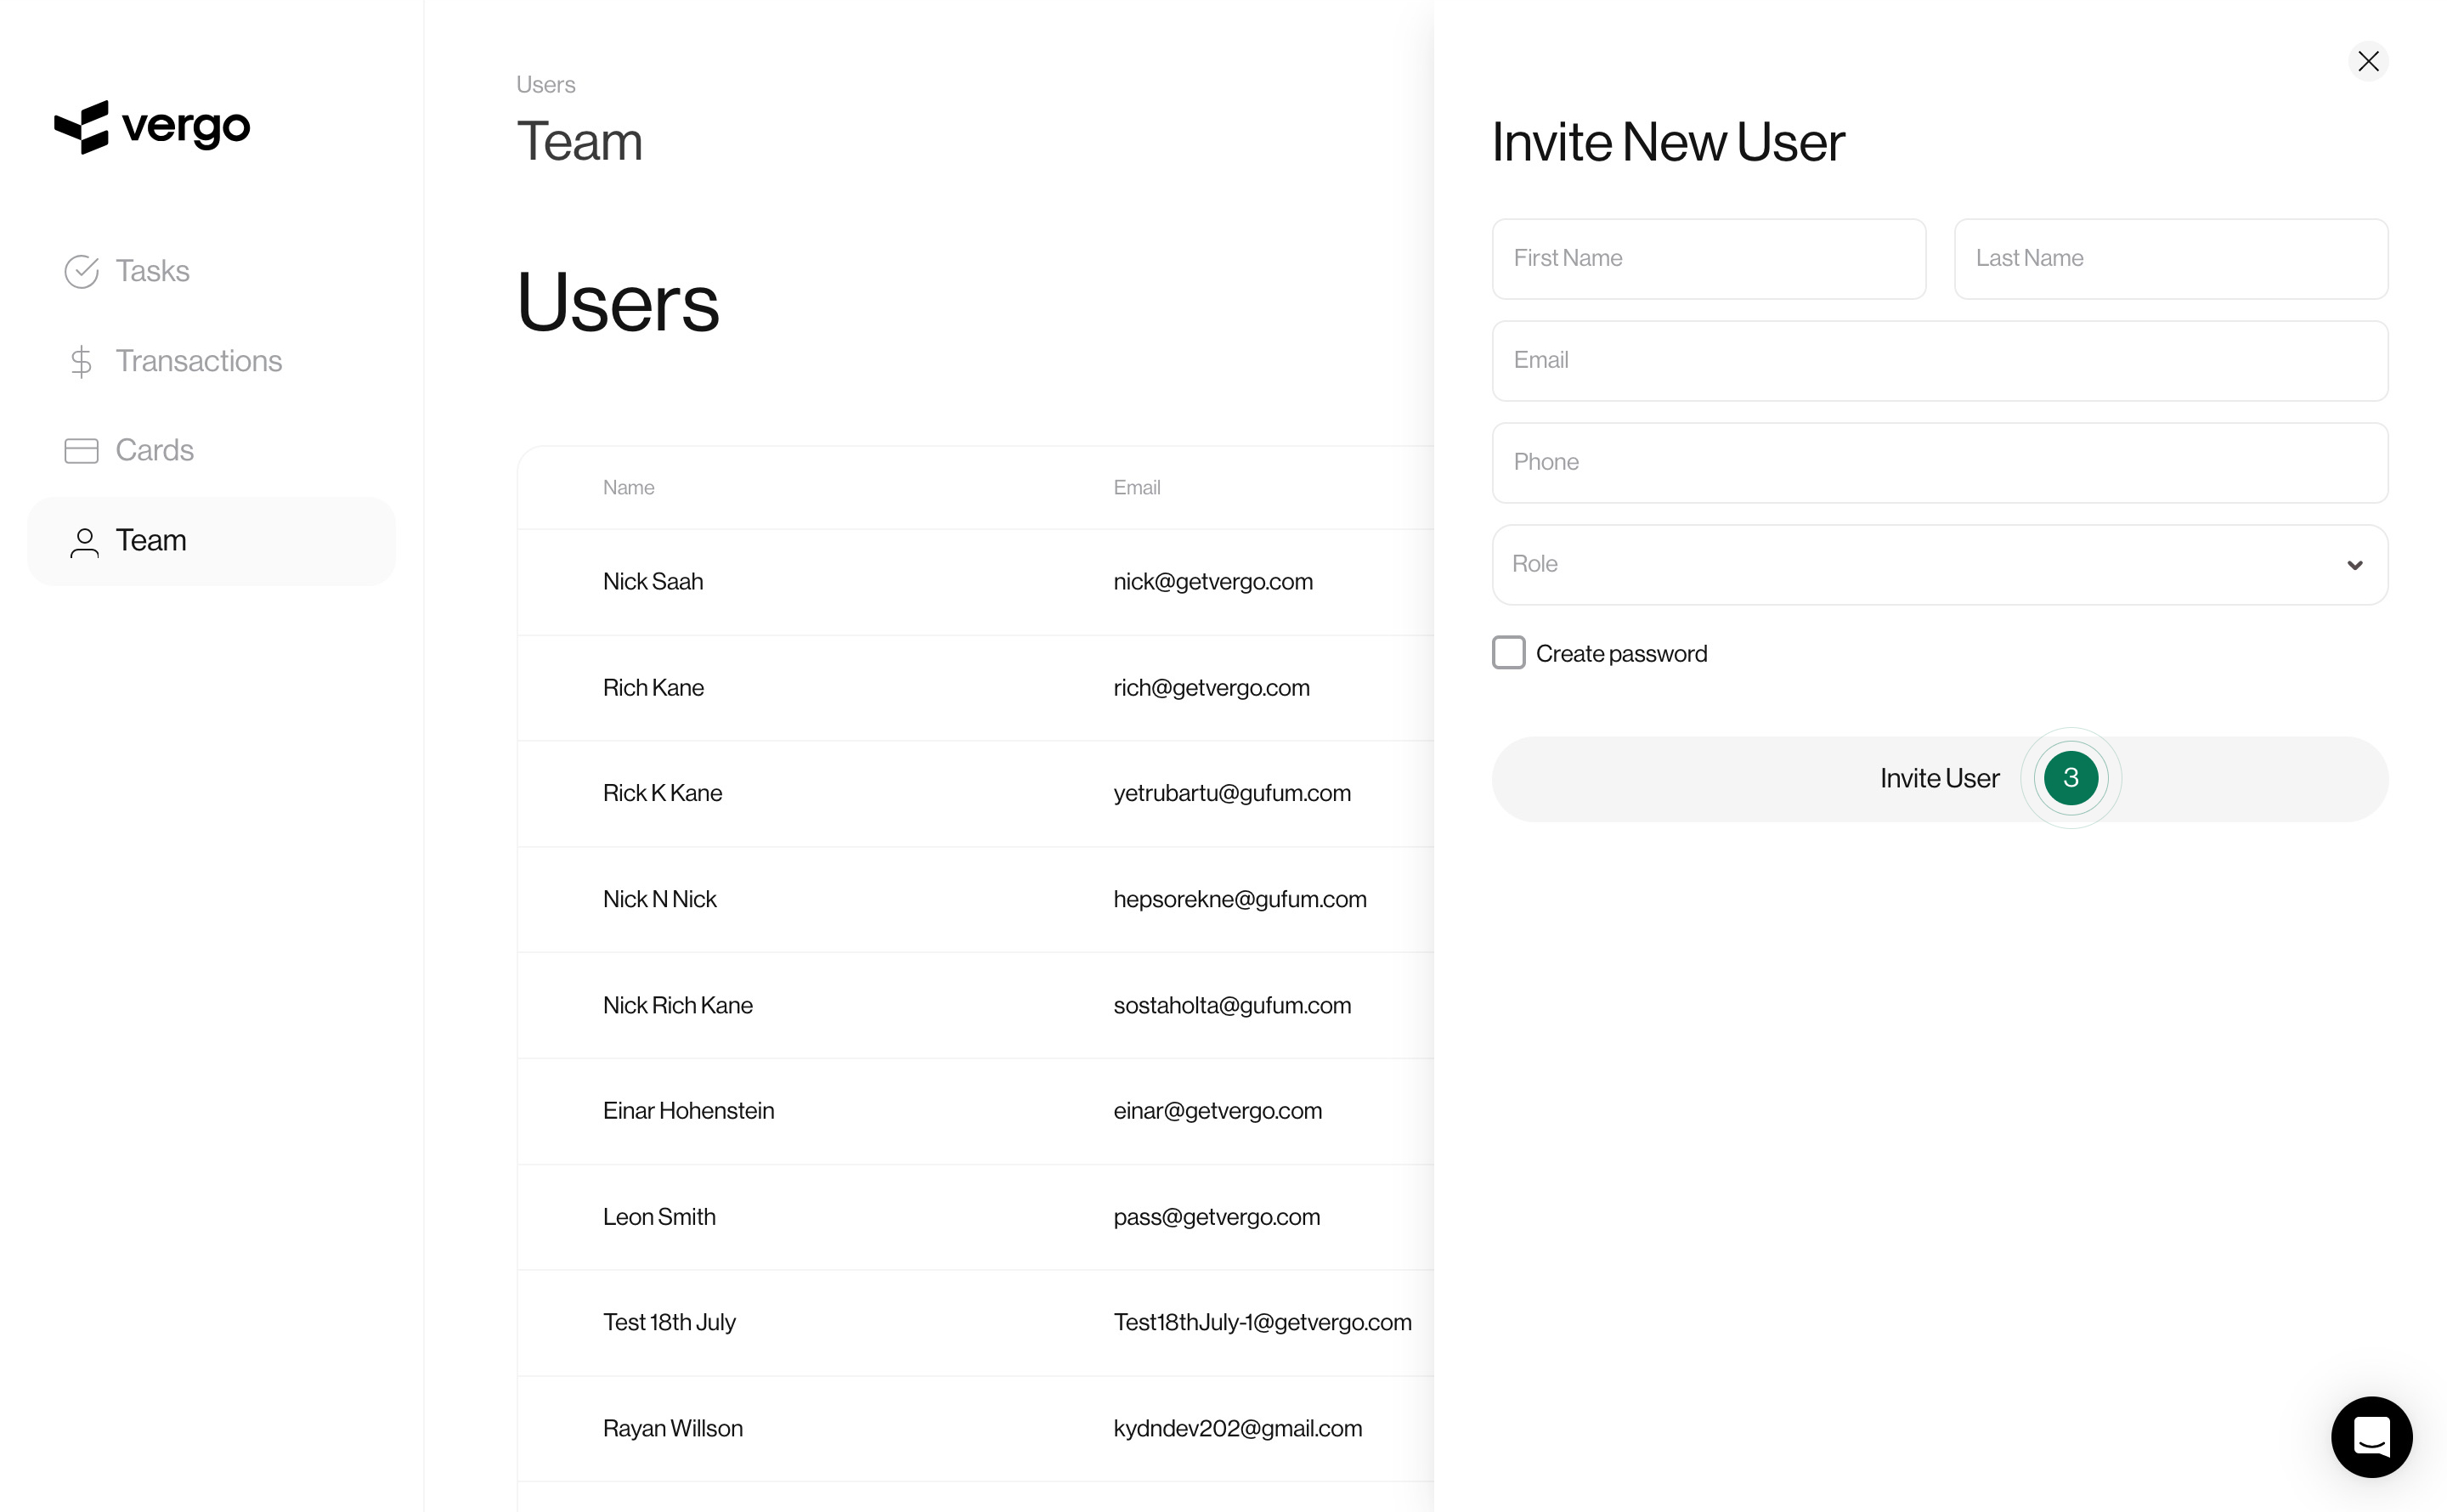Focus the First Name field
Image resolution: width=2447 pixels, height=1512 pixels.
pyautogui.click(x=1708, y=259)
